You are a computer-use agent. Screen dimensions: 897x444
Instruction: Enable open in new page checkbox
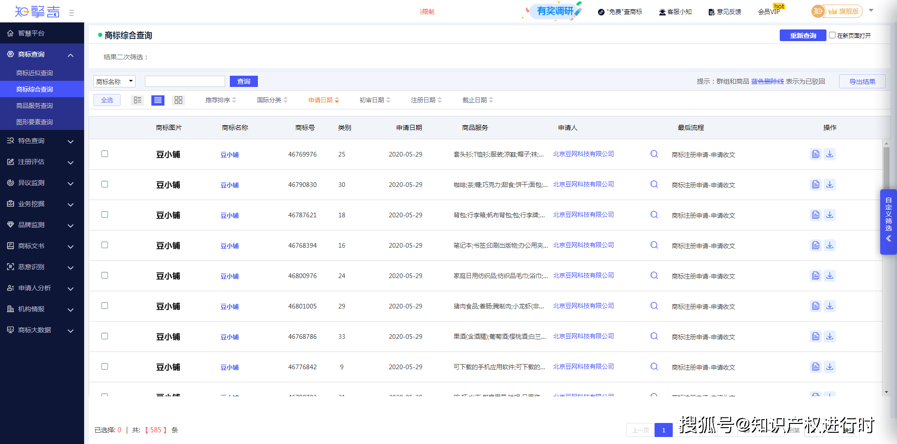coord(832,35)
